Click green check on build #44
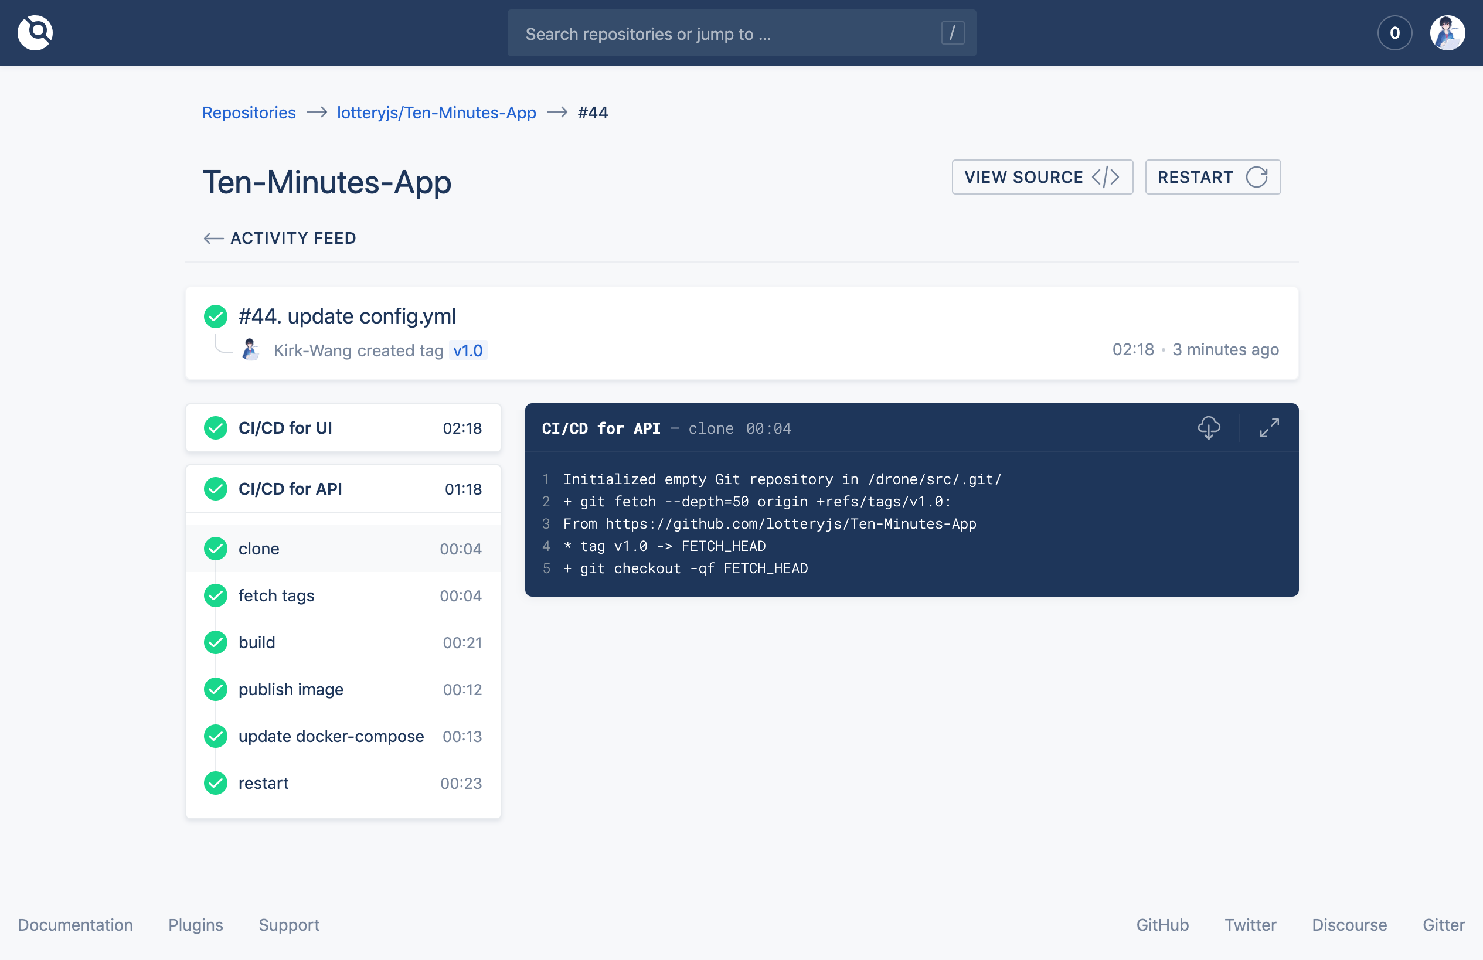The image size is (1483, 960). [x=216, y=316]
